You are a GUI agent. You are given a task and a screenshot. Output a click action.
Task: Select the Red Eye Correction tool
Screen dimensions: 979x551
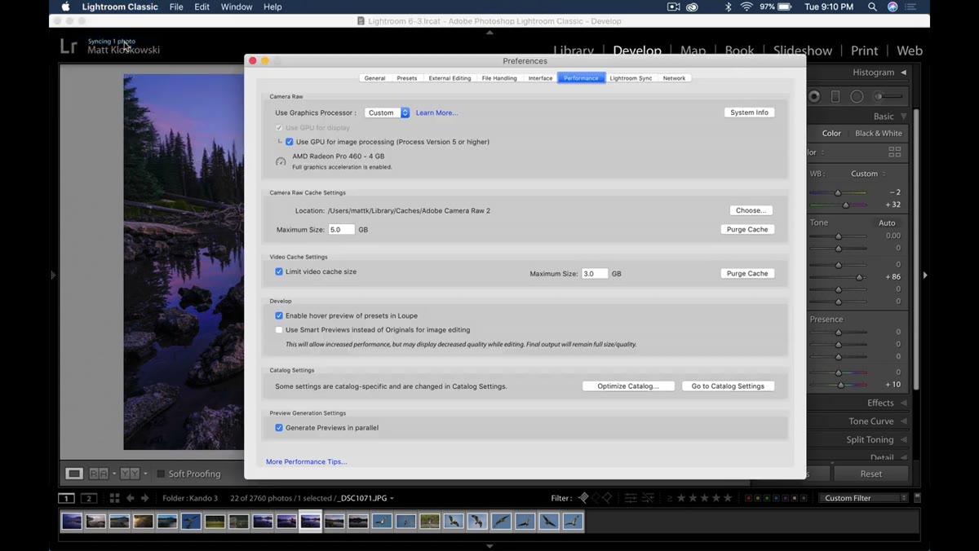pyautogui.click(x=814, y=96)
